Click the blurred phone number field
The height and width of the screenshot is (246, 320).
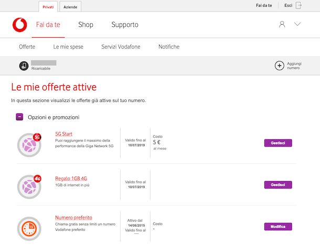pyautogui.click(x=44, y=63)
